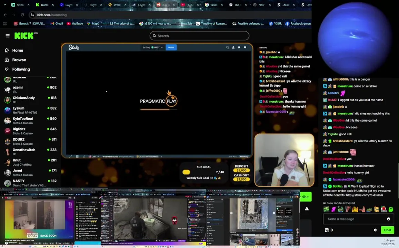Open Bigfoltz's channel in the sidebar

point(31,131)
